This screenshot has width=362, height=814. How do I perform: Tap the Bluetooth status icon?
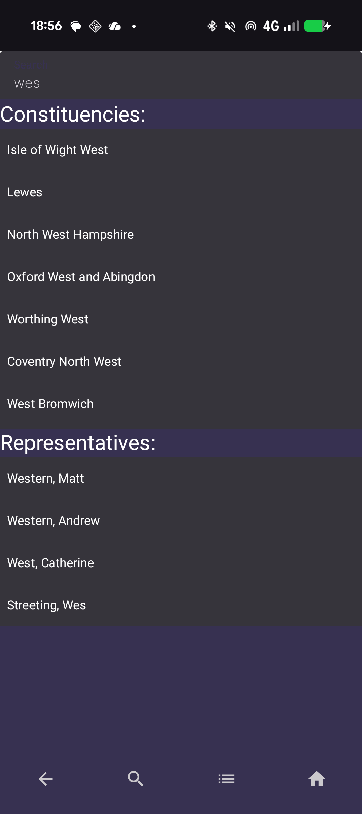point(212,26)
